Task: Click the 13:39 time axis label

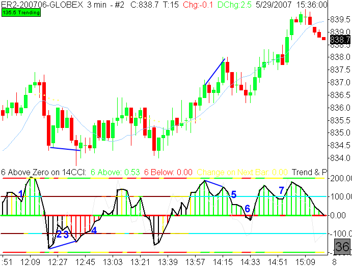Action: point(168,261)
